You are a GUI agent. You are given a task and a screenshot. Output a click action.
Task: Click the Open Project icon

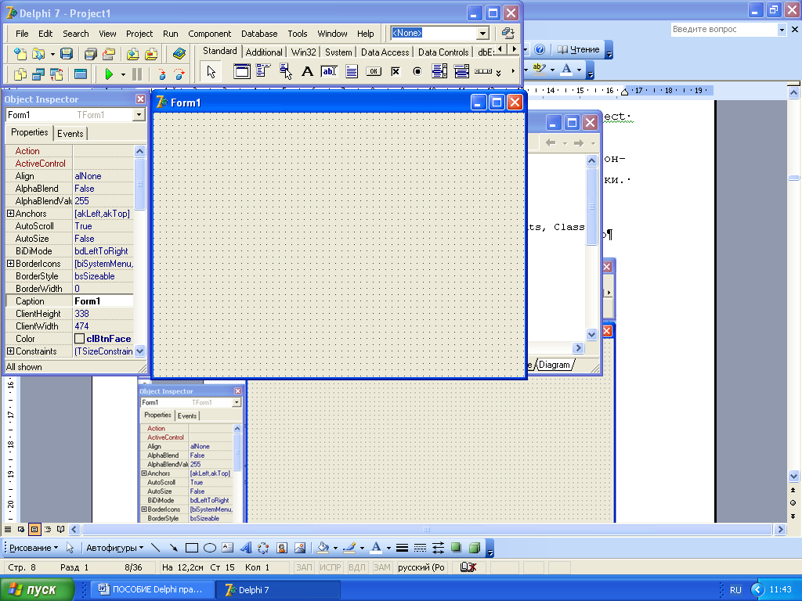109,54
